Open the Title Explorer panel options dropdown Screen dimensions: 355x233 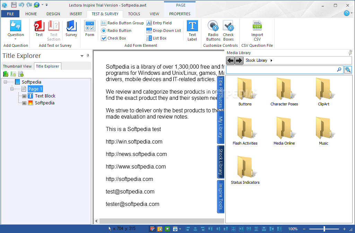(82, 56)
